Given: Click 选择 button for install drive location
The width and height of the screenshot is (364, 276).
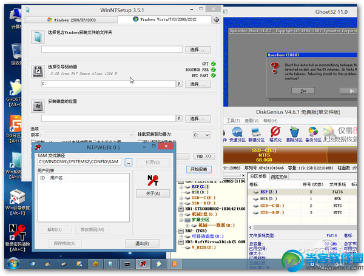Looking at the screenshot, I should pos(198,119).
